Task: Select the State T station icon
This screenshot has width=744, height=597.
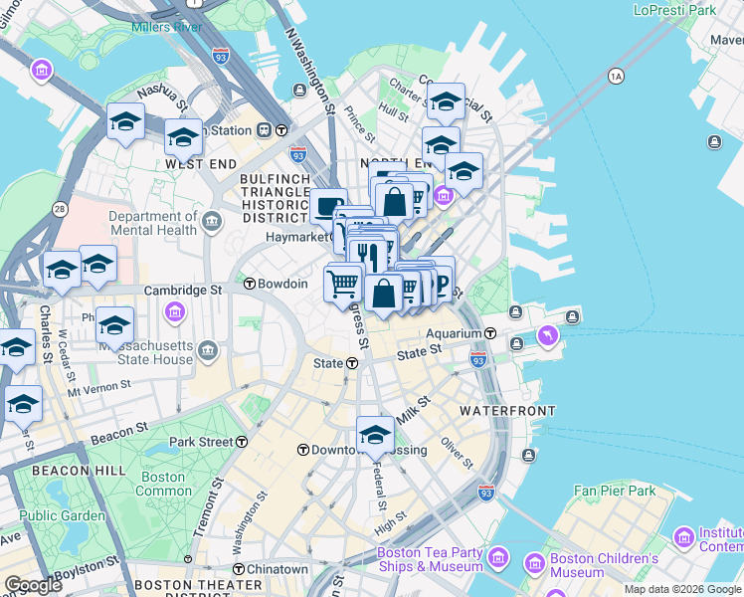Action: point(352,363)
